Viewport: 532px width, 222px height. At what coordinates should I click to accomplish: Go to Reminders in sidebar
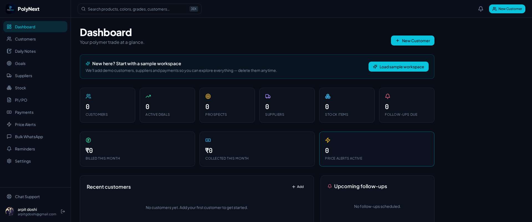tap(35, 149)
